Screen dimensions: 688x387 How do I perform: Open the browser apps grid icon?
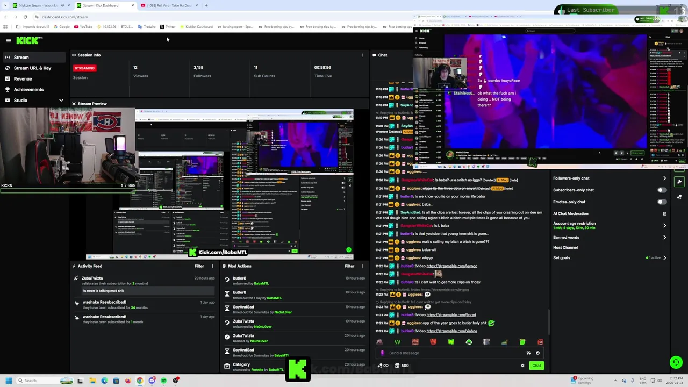[x=5, y=27]
